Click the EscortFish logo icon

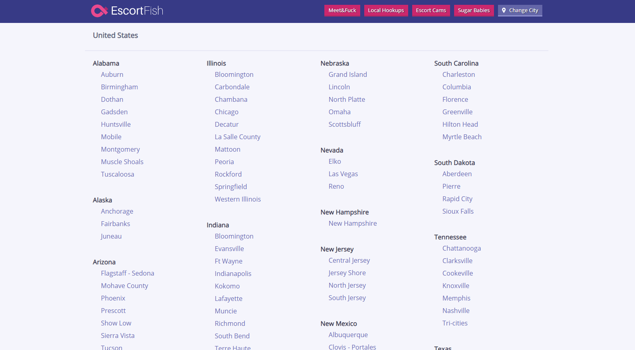[99, 11]
